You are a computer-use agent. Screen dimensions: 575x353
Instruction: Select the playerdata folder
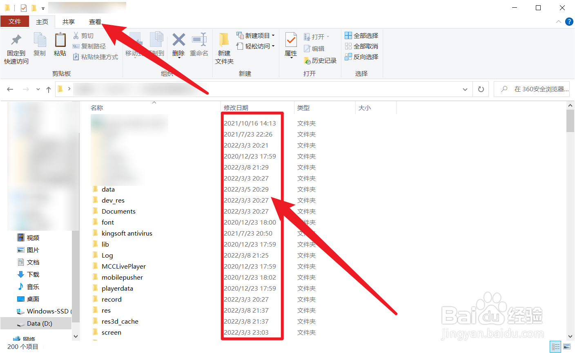117,288
